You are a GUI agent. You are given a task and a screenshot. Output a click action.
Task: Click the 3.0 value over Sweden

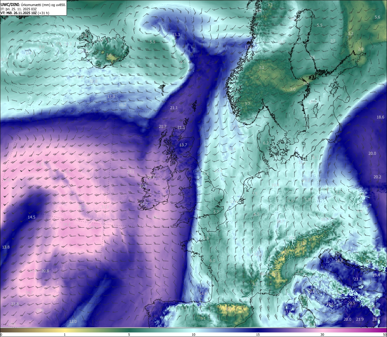pyautogui.click(x=293, y=89)
